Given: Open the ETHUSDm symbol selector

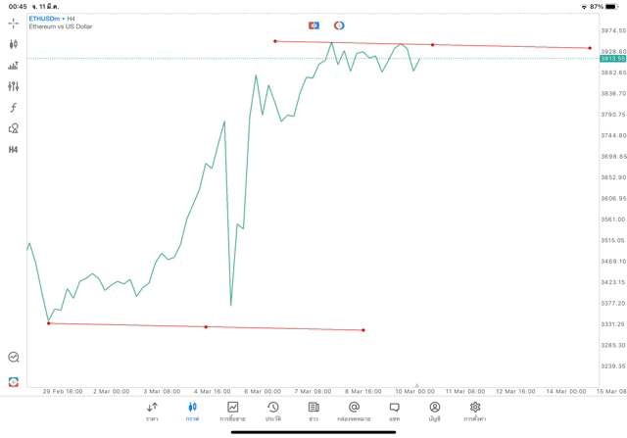Looking at the screenshot, I should (45, 18).
